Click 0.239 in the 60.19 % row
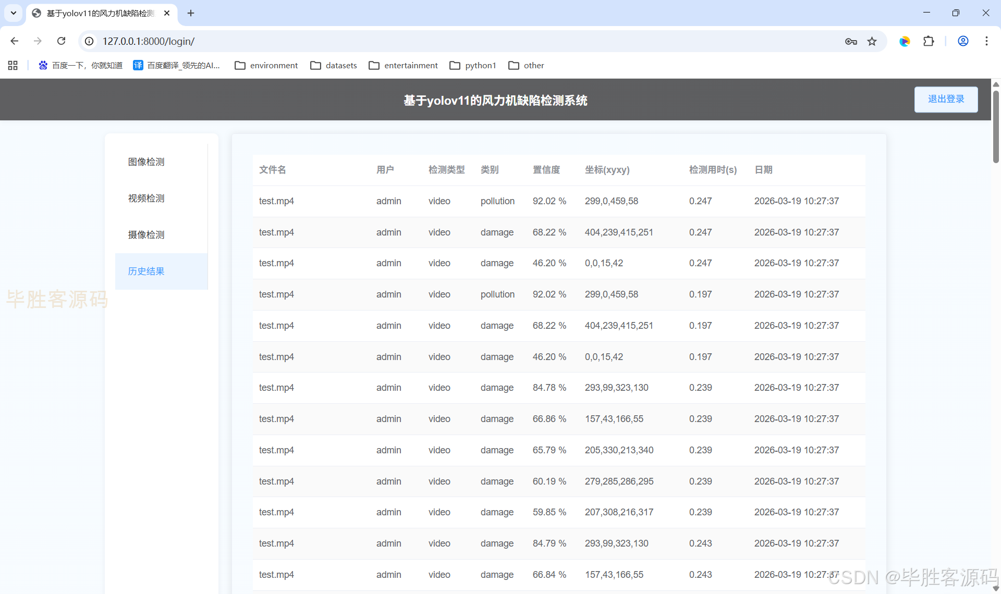This screenshot has height=594, width=1001. click(x=701, y=481)
